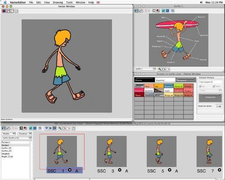Click the circle marker beside SSC 3

(120, 170)
